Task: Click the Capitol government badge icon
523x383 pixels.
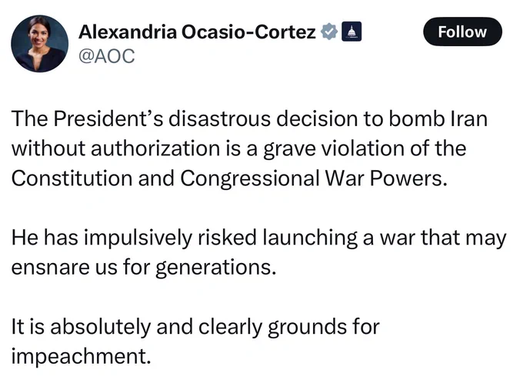Action: [x=350, y=32]
